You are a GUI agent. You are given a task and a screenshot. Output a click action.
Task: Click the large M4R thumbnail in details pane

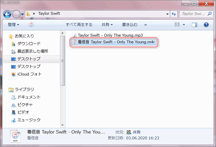coord(15,136)
